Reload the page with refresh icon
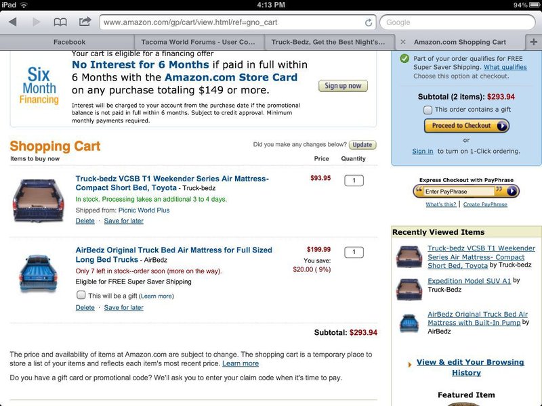Image resolution: width=542 pixels, height=406 pixels. click(x=369, y=22)
